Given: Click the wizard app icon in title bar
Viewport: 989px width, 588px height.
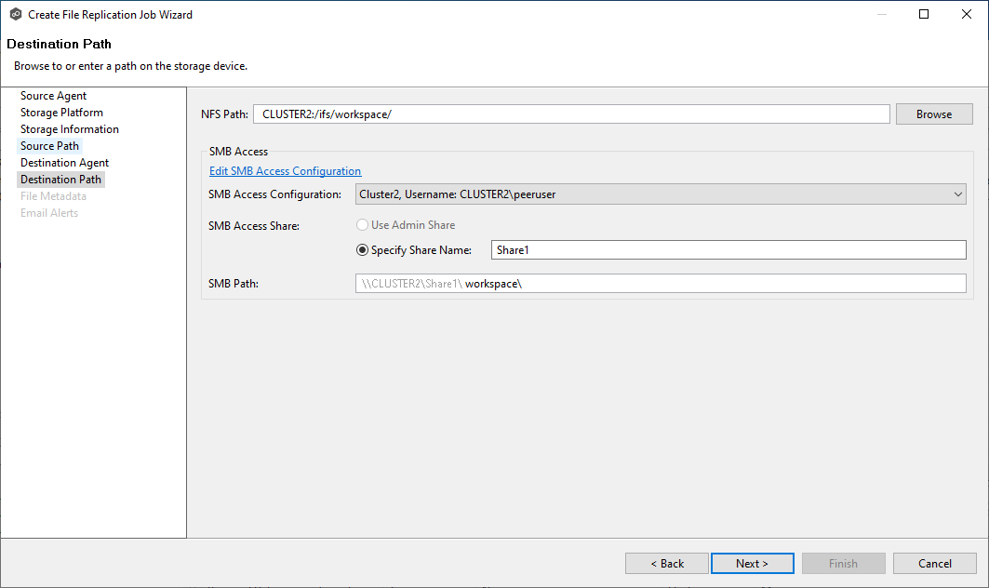Looking at the screenshot, I should pyautogui.click(x=15, y=15).
